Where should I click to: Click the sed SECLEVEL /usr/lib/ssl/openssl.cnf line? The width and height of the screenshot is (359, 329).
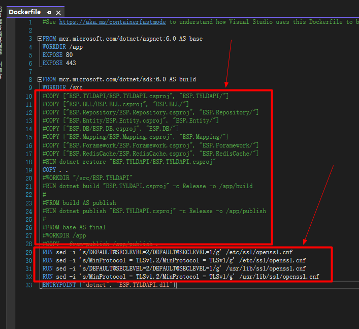point(174,268)
